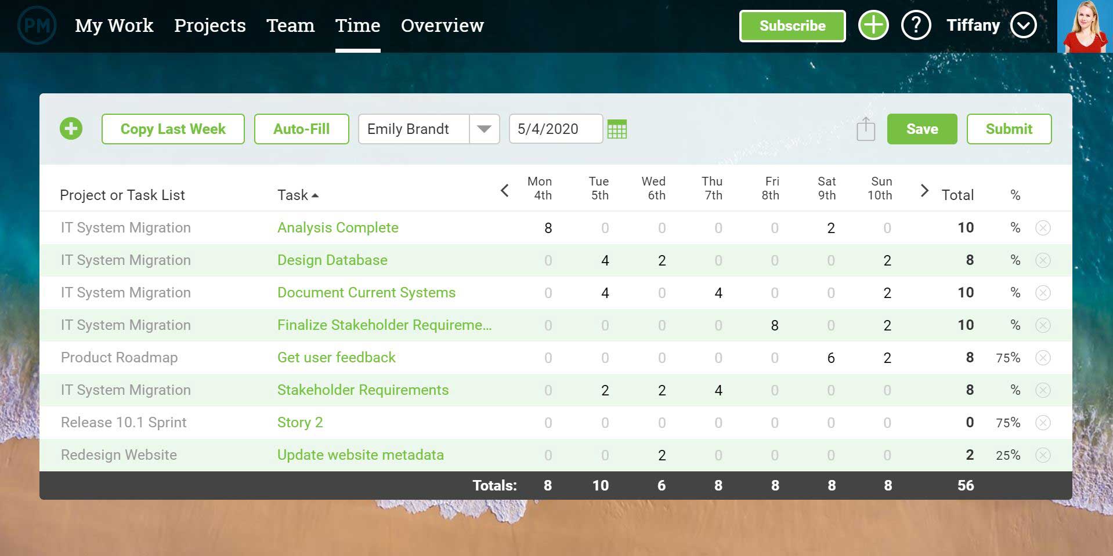This screenshot has height=556, width=1113.
Task: Open the Analysis Complete task link
Action: (x=338, y=228)
